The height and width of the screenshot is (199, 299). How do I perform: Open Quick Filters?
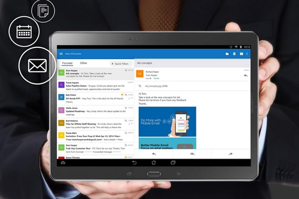click(120, 64)
